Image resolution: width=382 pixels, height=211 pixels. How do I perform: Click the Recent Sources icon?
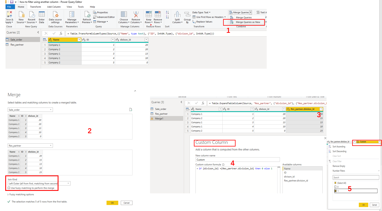click(32, 15)
